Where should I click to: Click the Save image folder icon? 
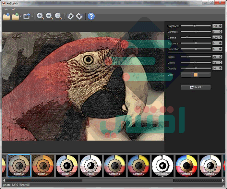[x=15, y=16]
